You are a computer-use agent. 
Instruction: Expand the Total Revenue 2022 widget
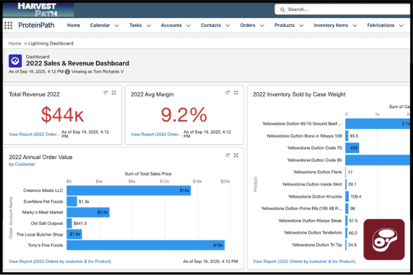[x=114, y=93]
